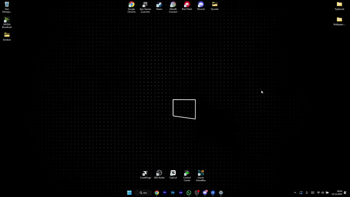Open Settings gear from the taskbar
The image size is (350, 197).
tap(221, 193)
